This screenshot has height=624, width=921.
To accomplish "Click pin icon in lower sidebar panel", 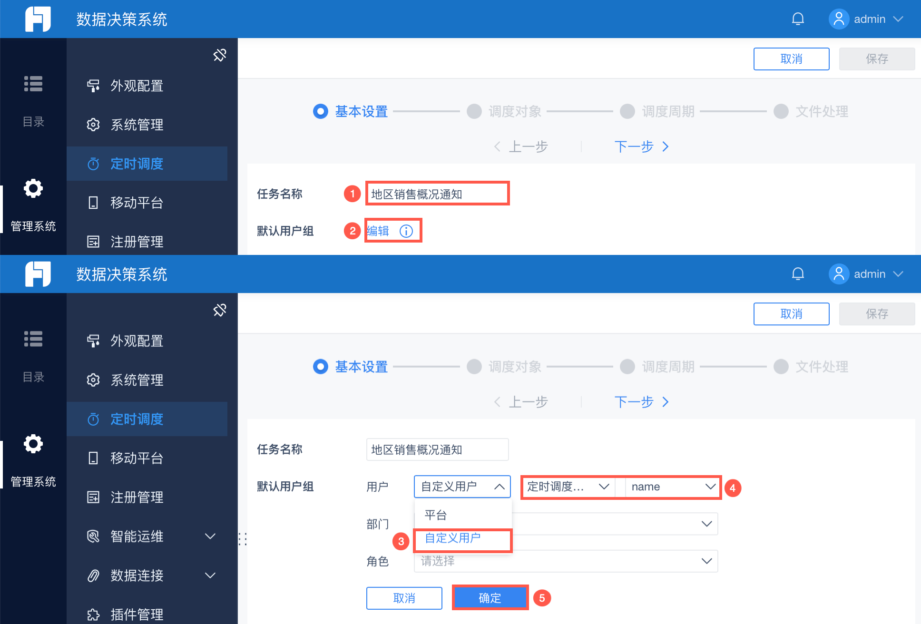I will pyautogui.click(x=220, y=310).
